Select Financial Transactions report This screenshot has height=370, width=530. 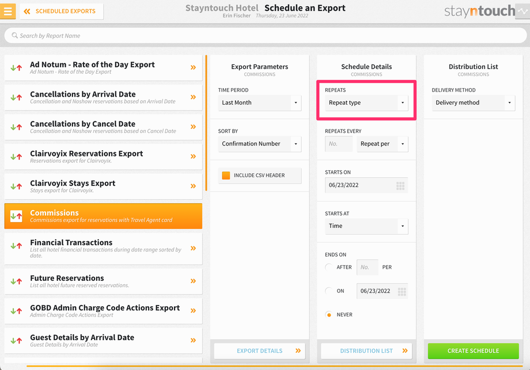(x=103, y=249)
